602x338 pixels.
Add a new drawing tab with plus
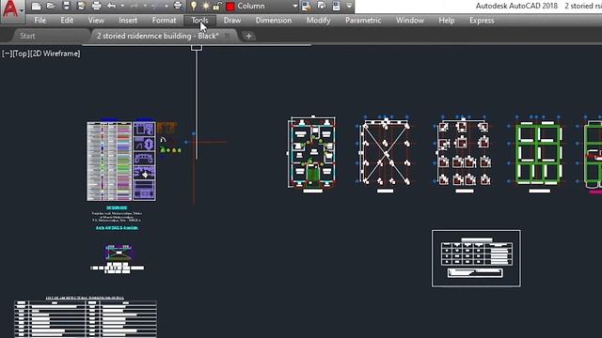click(248, 36)
